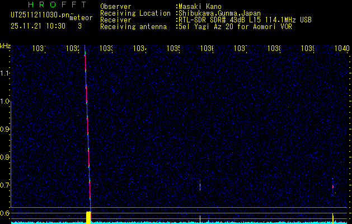Click the 0.9 kHz frequency tick label
The width and height of the screenshot is (352, 224).
pos(6,129)
